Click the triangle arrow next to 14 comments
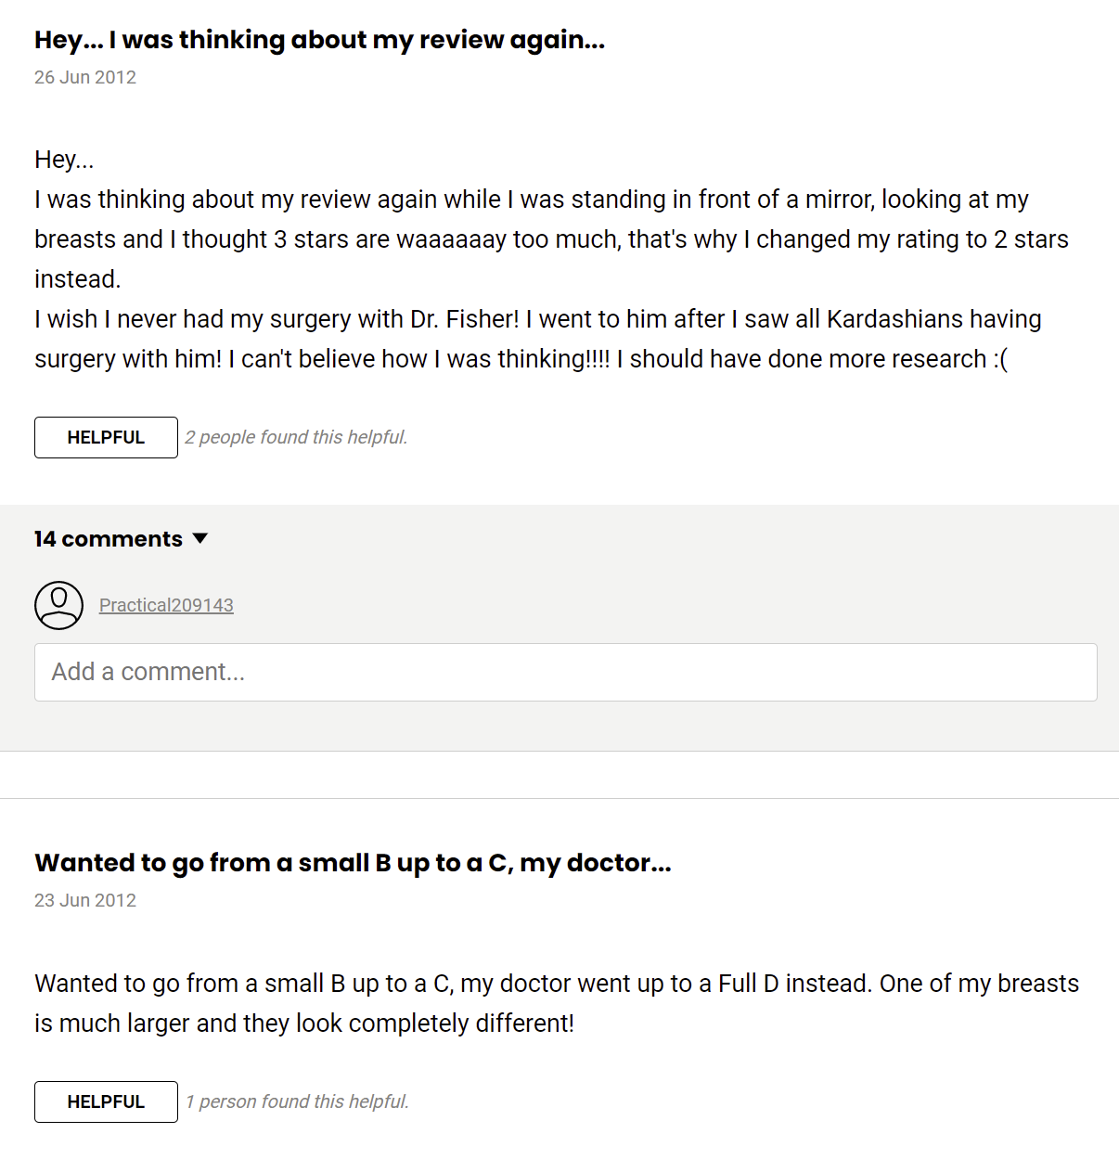Image resolution: width=1119 pixels, height=1159 pixels. pos(199,539)
